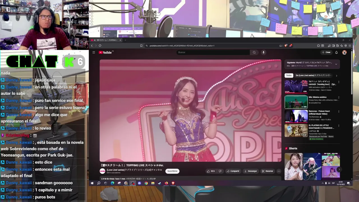Click the YouTube search magnifier button
Screen dimensions: 359x202
tap(254, 52)
